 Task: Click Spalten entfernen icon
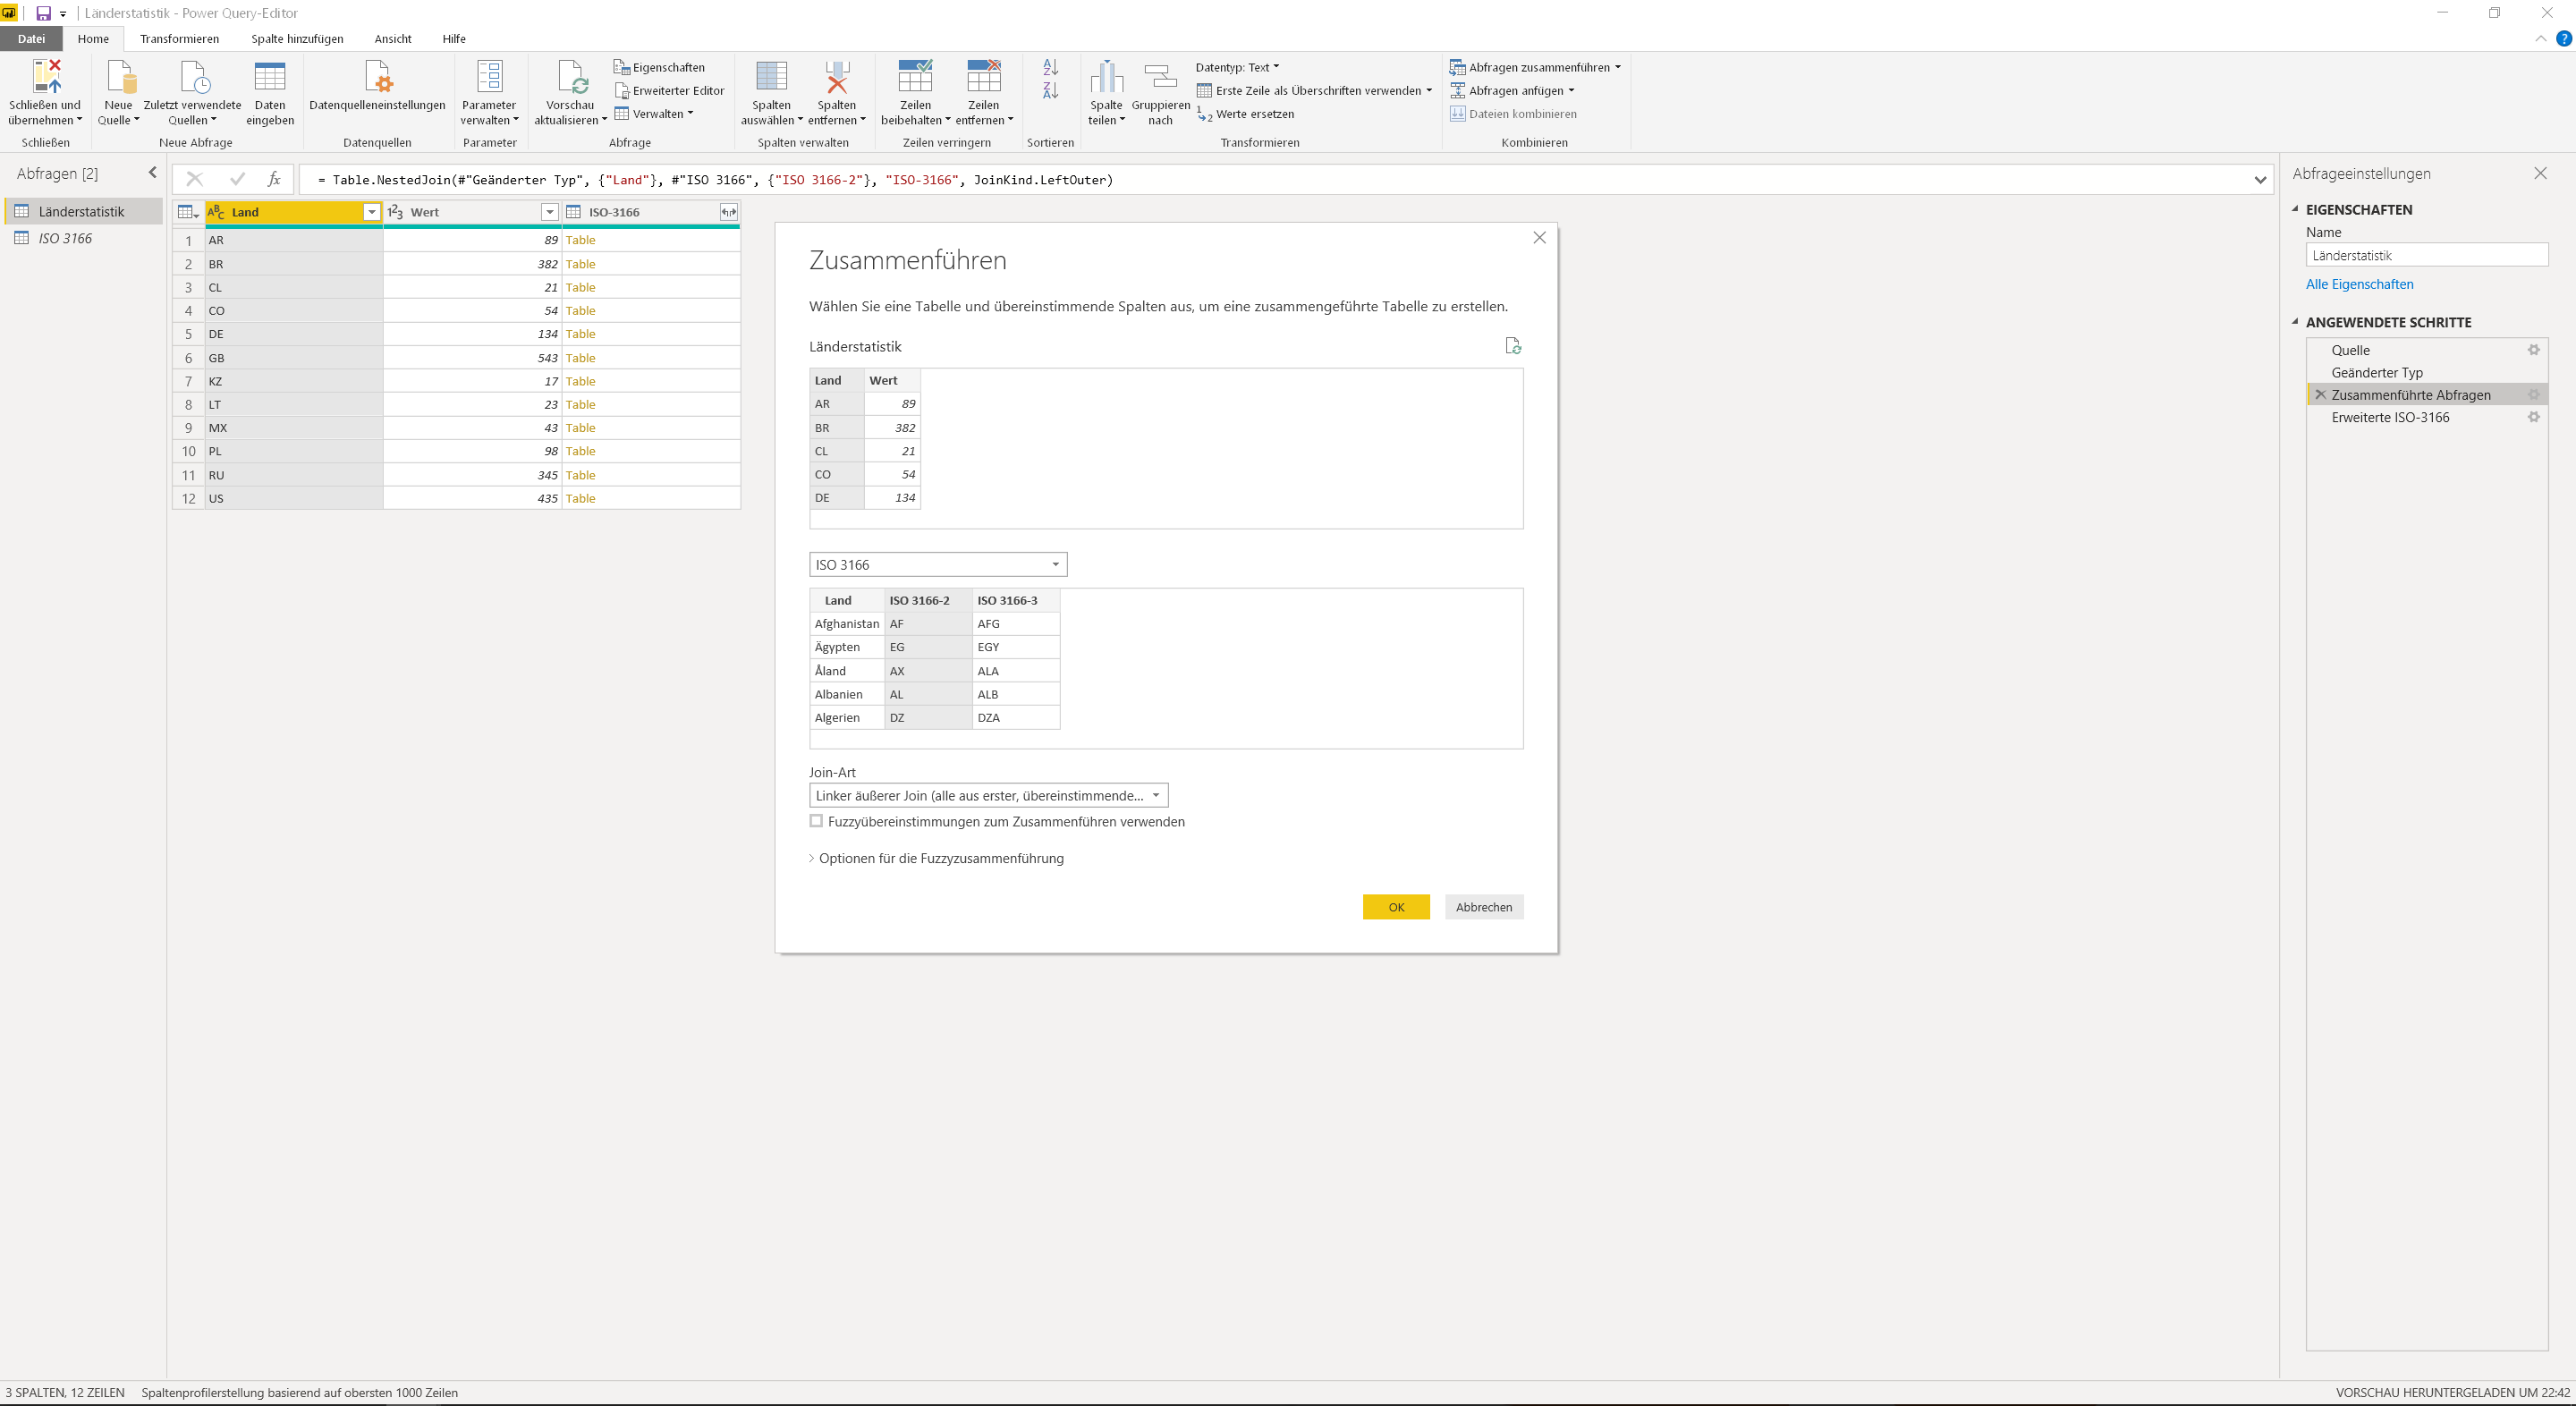coord(837,77)
